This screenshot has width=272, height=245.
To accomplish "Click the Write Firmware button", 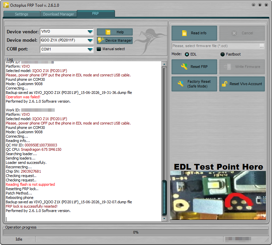I will coord(242,67).
